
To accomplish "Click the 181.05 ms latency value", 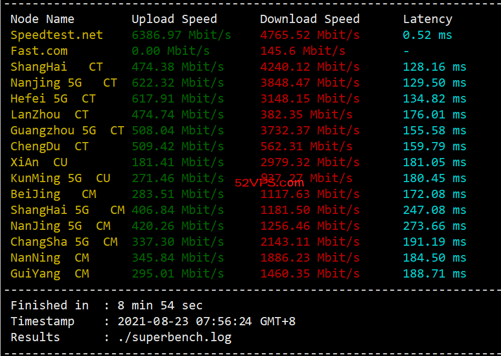I will pyautogui.click(x=435, y=162).
